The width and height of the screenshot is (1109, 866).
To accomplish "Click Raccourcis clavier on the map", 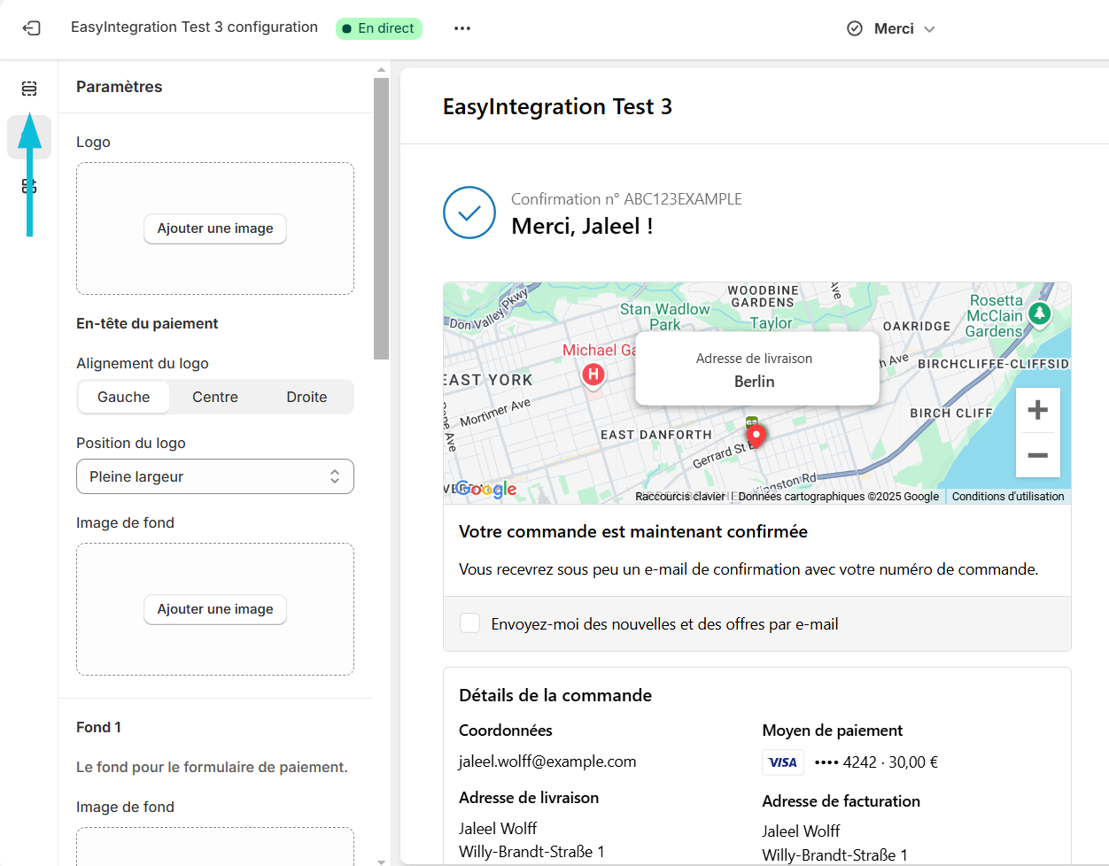I will click(680, 497).
